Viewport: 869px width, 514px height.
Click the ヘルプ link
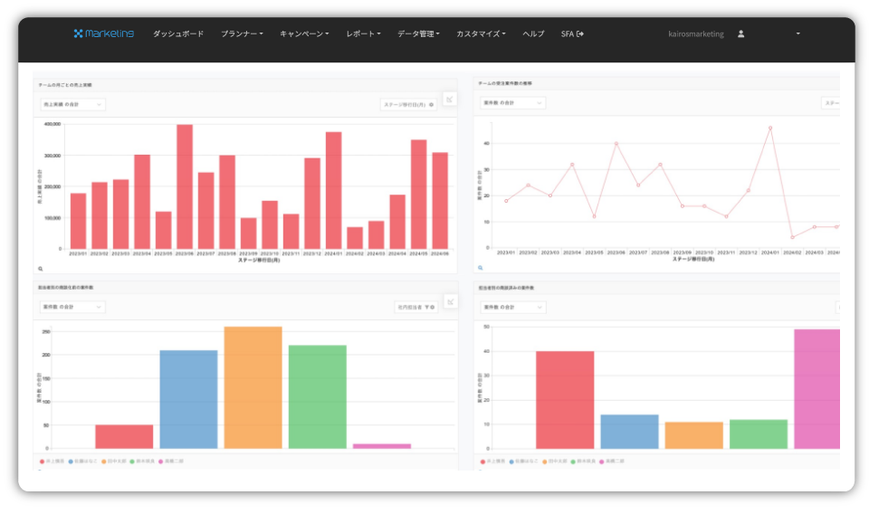click(x=533, y=33)
